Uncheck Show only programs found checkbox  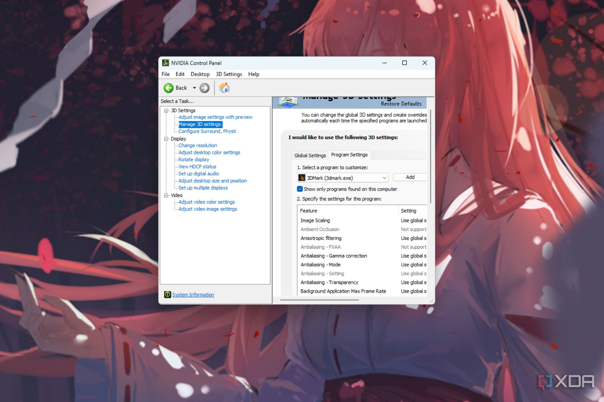[x=300, y=189]
